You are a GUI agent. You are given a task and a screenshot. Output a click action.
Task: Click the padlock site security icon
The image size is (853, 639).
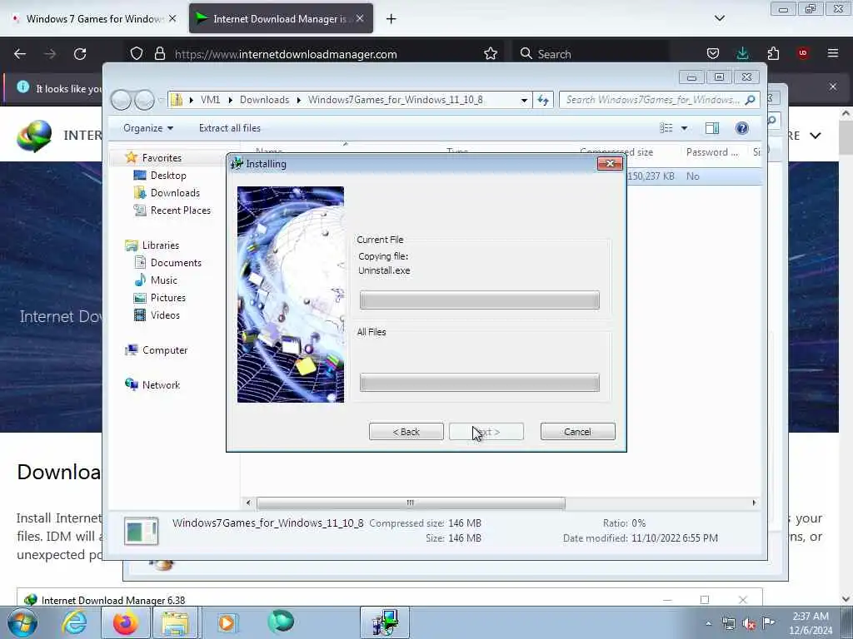(x=159, y=53)
